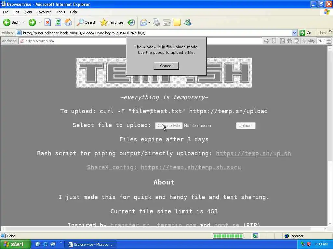
Task: Open the Help menu
Action: (73, 12)
